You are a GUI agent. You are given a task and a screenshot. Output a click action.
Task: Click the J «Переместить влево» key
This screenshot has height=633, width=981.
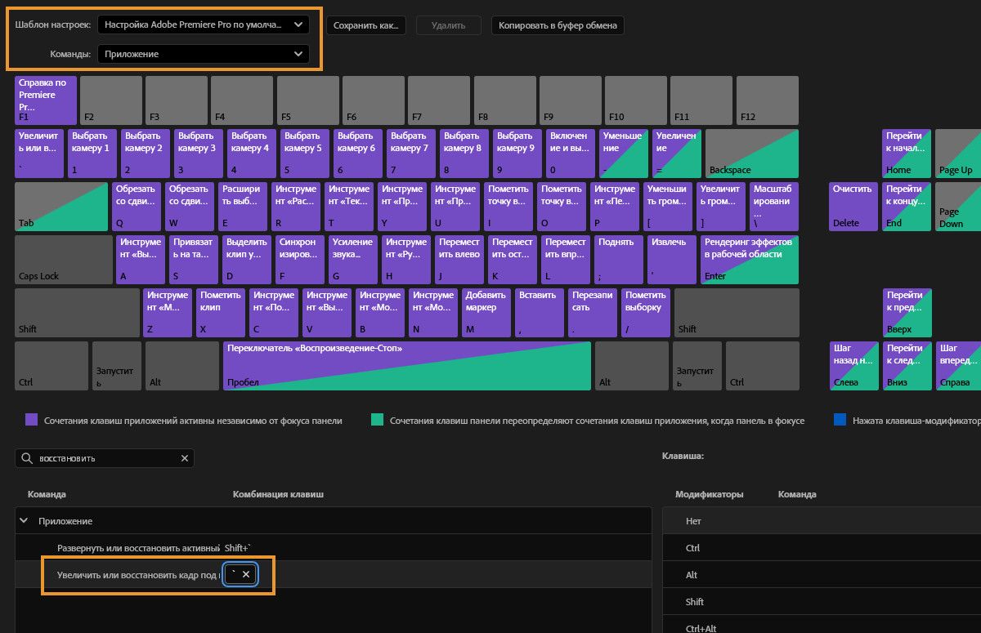click(x=459, y=259)
